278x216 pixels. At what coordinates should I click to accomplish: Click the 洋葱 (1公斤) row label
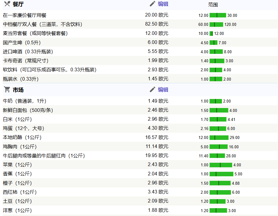[17, 210]
